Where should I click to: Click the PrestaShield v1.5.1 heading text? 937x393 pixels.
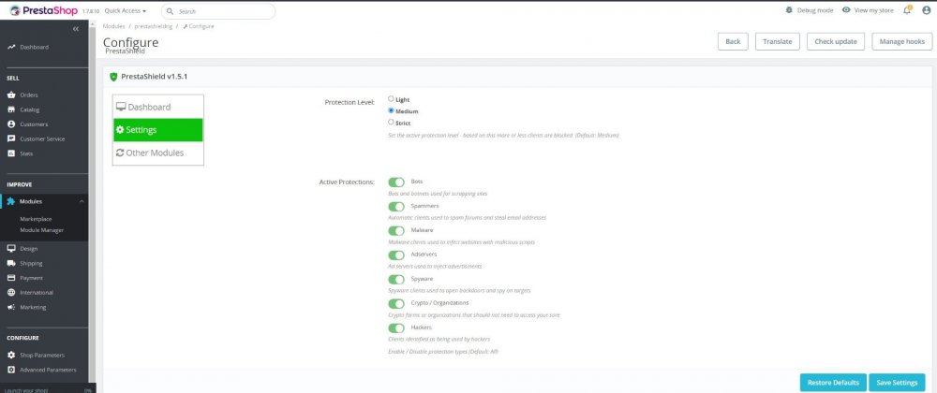[156, 77]
